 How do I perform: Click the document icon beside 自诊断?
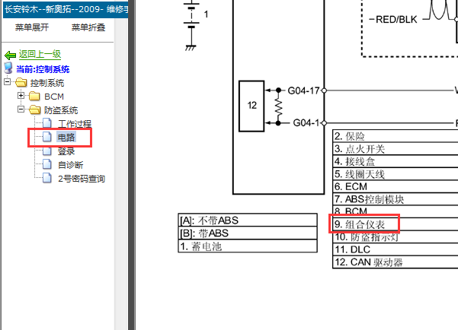(47, 164)
